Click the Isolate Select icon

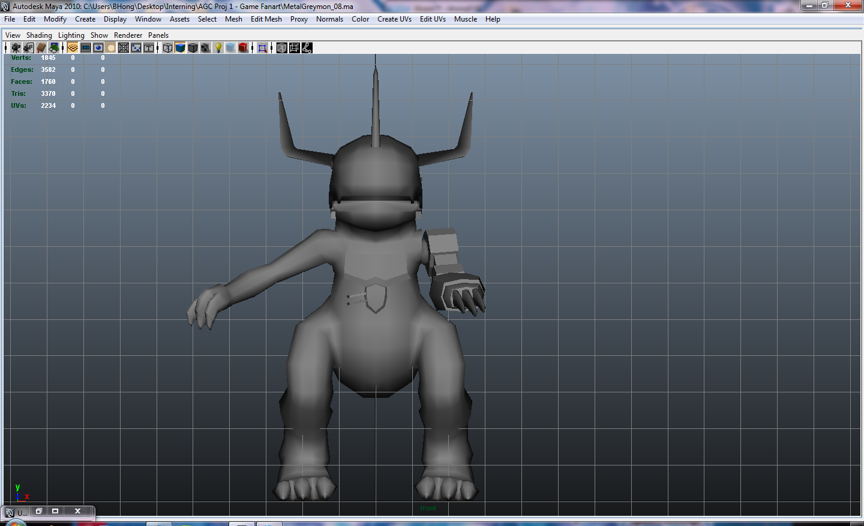262,48
